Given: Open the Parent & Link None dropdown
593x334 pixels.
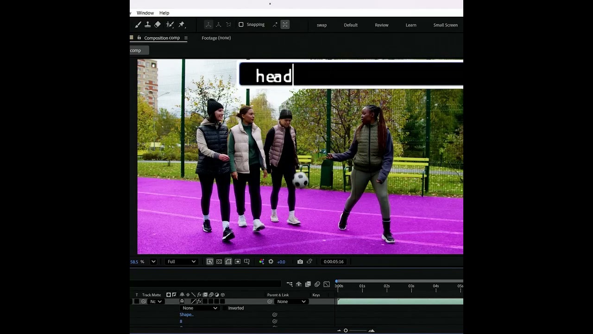Looking at the screenshot, I should [291, 302].
